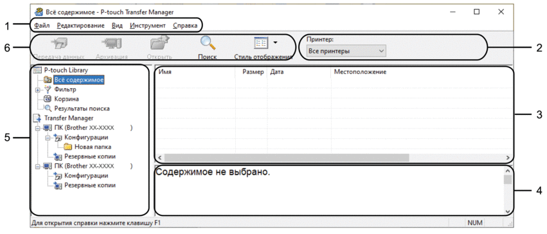Click right arrow of list horizontal scrollbar
The height and width of the screenshot is (234, 547).
pos(508,157)
